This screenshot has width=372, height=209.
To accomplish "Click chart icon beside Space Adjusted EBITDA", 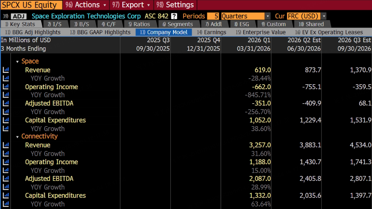I will pyautogui.click(x=6, y=103).
